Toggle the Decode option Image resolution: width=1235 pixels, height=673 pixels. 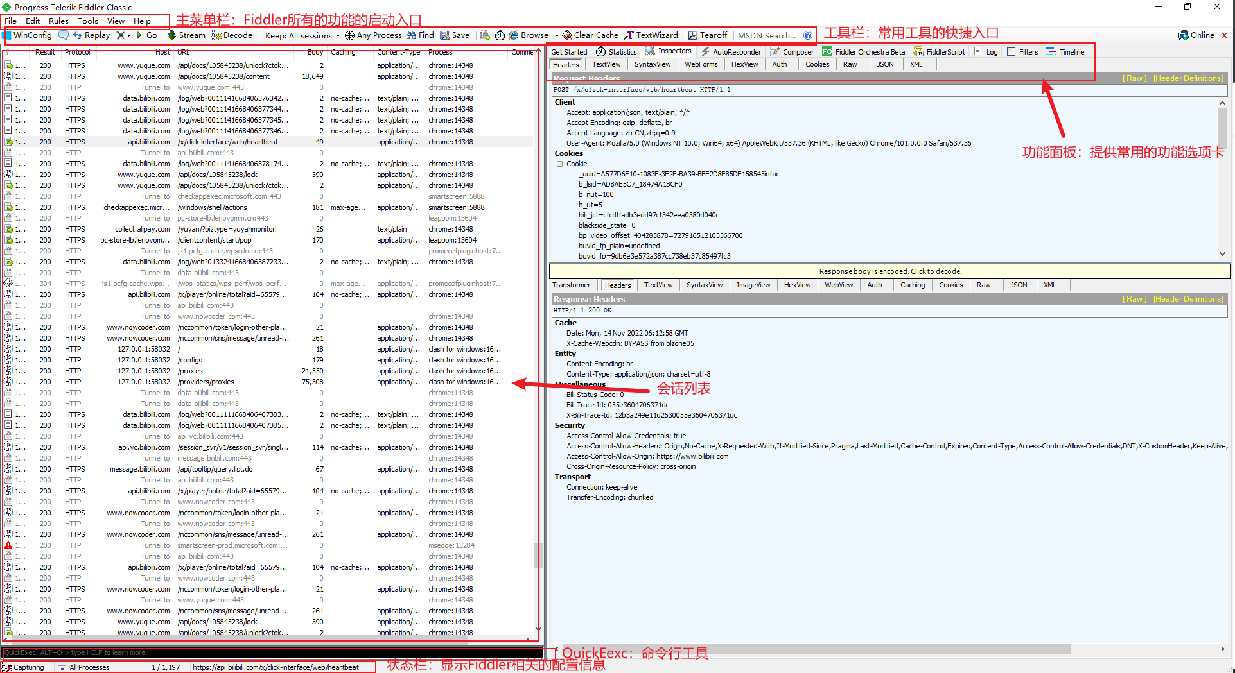(x=232, y=35)
